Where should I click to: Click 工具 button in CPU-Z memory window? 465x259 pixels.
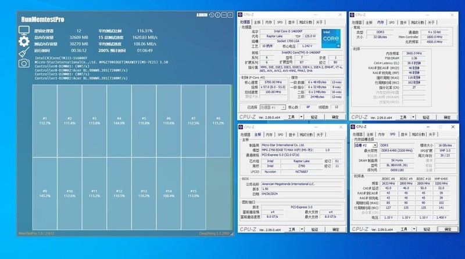[403, 118]
